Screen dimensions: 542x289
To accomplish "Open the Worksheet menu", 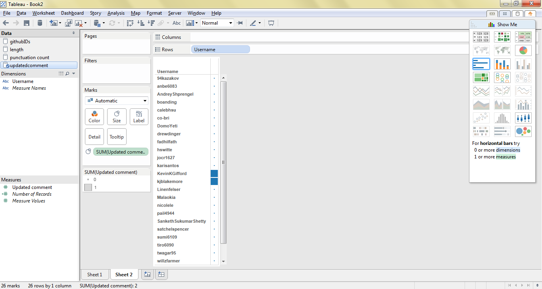I will tap(44, 13).
